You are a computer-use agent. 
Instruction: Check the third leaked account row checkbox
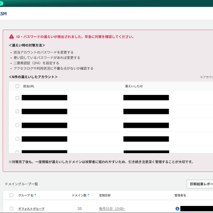pyautogui.click(x=17, y=125)
